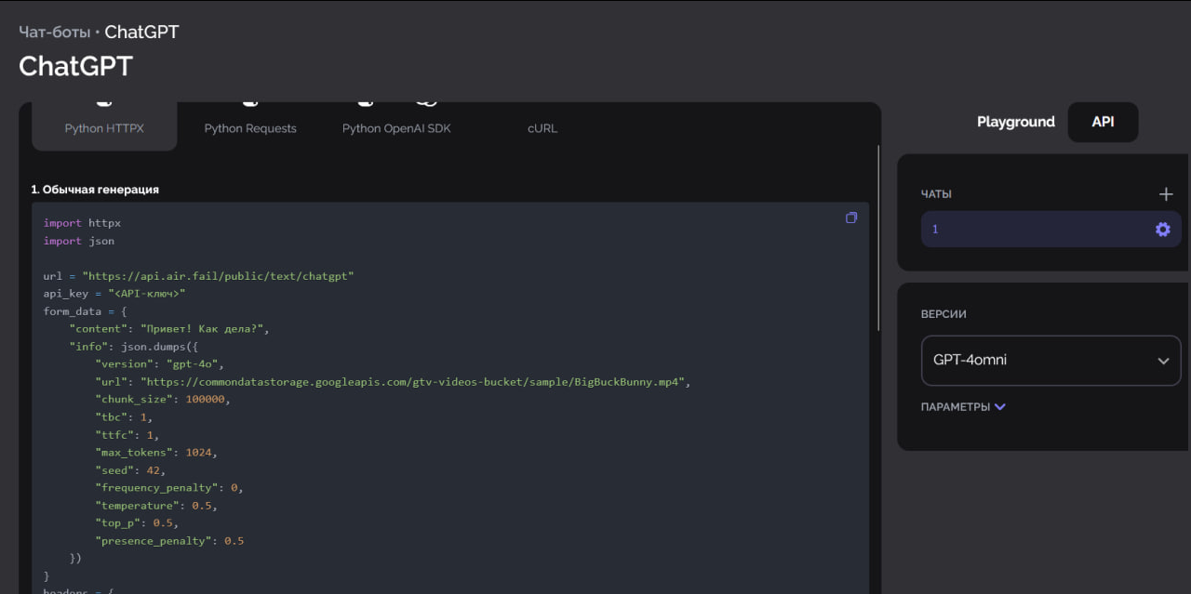
Task: Click the vertical scrollbar of code panel
Action: (x=878, y=237)
